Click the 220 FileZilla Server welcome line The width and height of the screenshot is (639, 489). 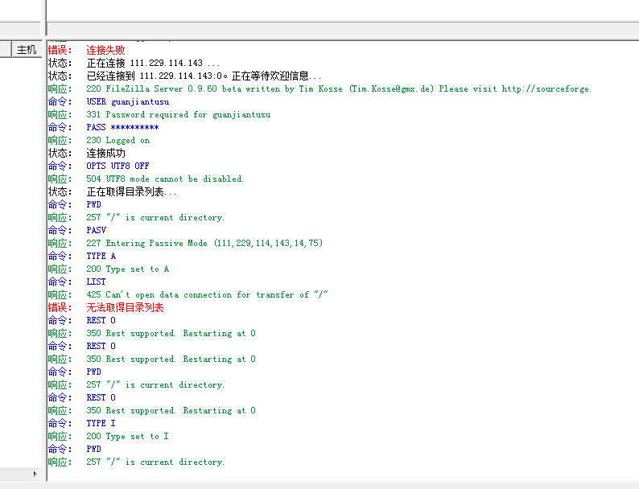click(x=319, y=88)
